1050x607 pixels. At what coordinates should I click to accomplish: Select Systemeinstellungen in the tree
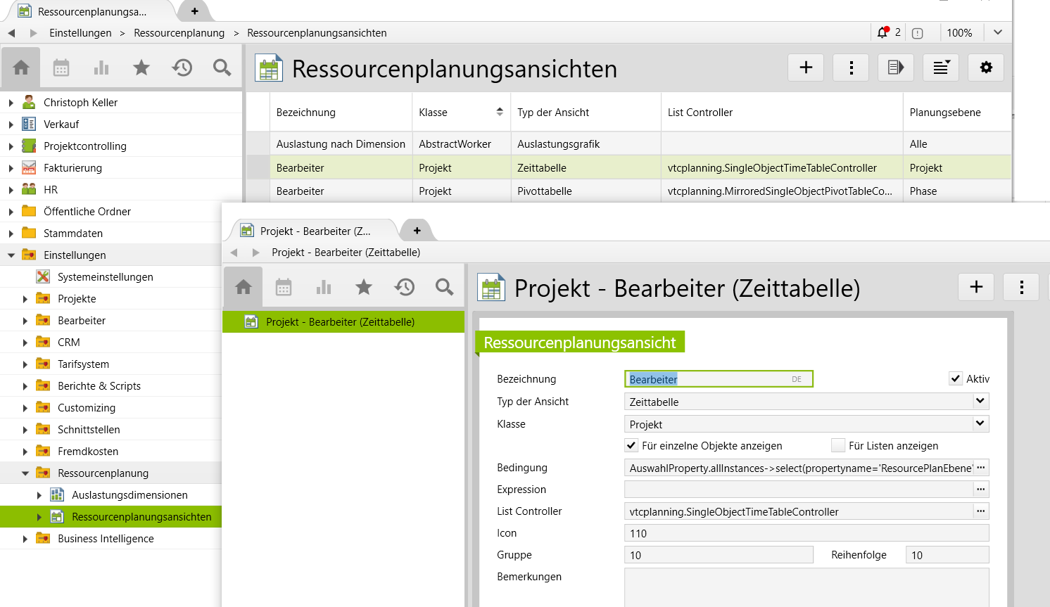pyautogui.click(x=105, y=277)
